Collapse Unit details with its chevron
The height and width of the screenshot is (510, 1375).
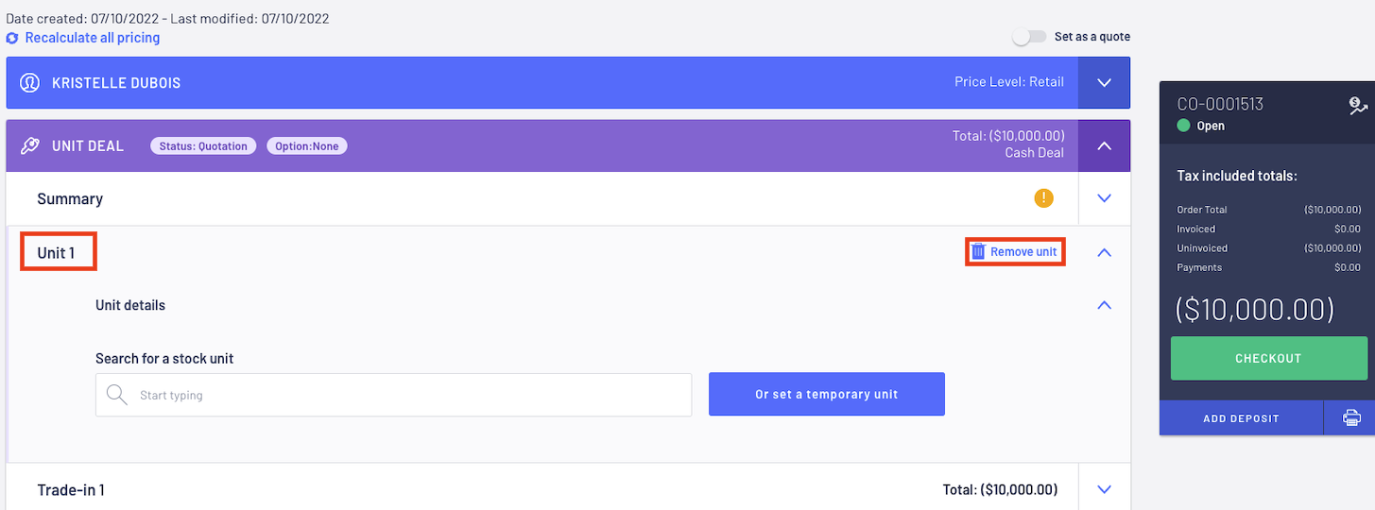click(1104, 305)
